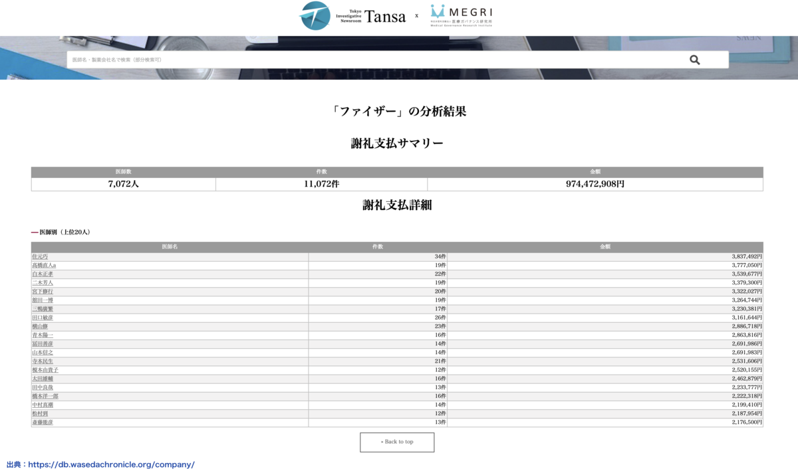
Task: Click the amount 3,230,381円
Action: coord(747,309)
